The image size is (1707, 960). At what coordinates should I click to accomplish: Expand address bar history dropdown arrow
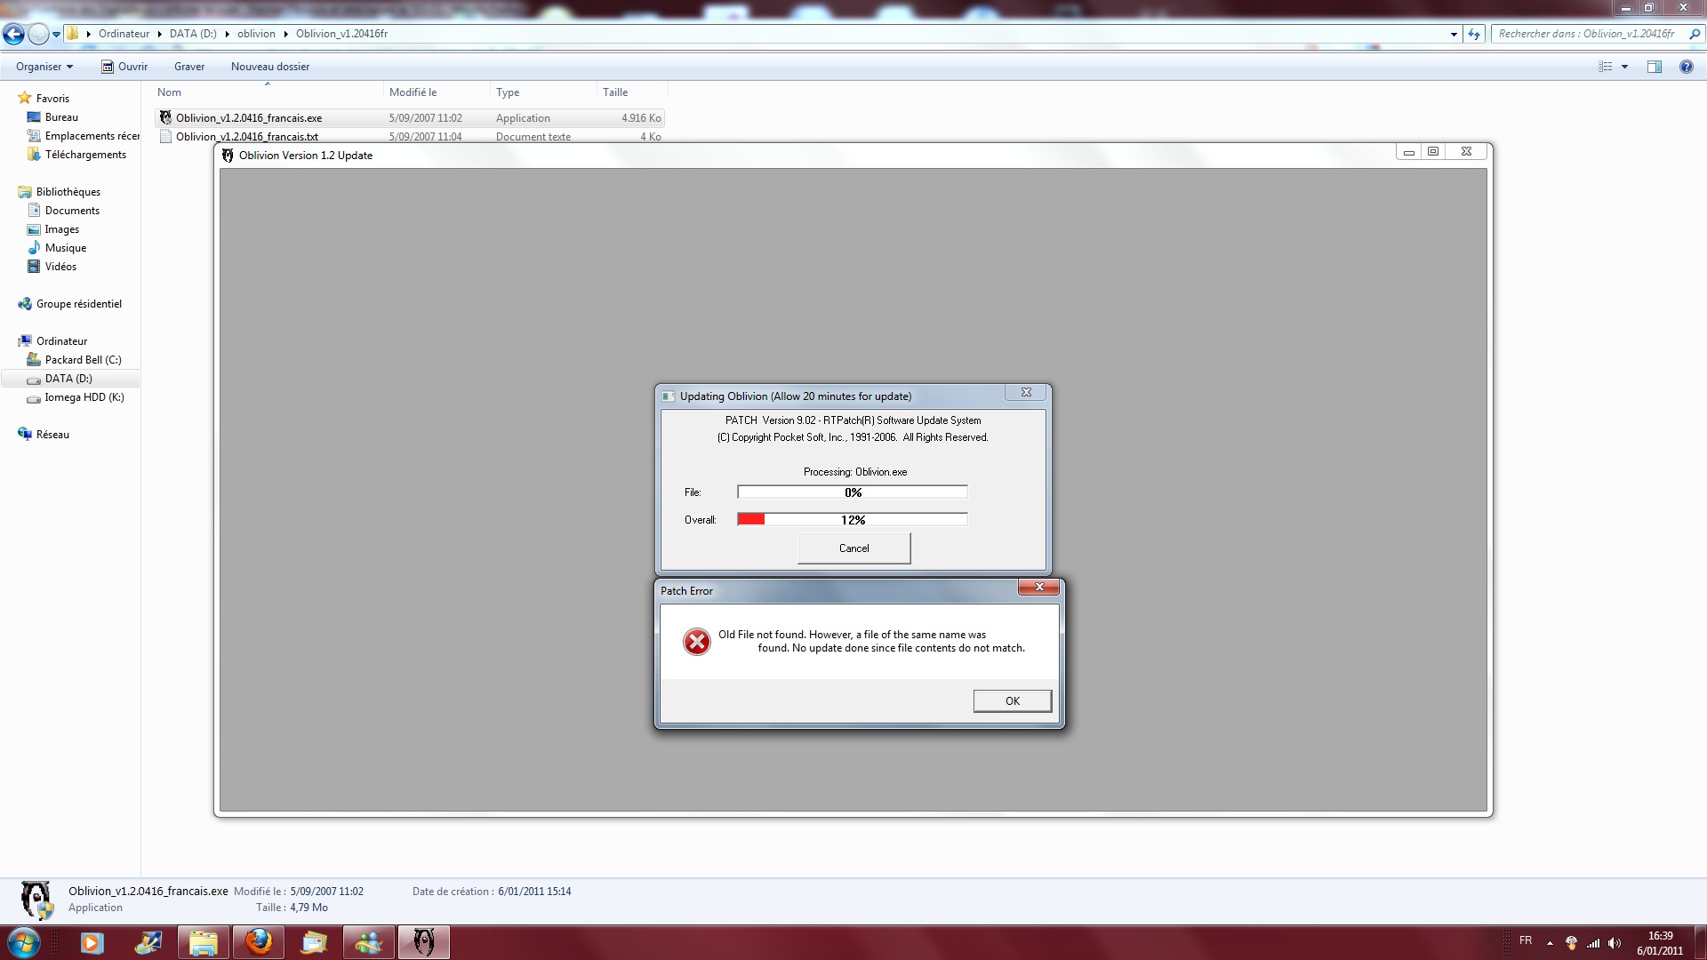coord(1454,34)
